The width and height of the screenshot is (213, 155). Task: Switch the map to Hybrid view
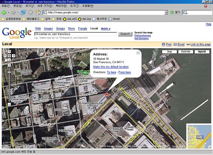[x=202, y=52]
